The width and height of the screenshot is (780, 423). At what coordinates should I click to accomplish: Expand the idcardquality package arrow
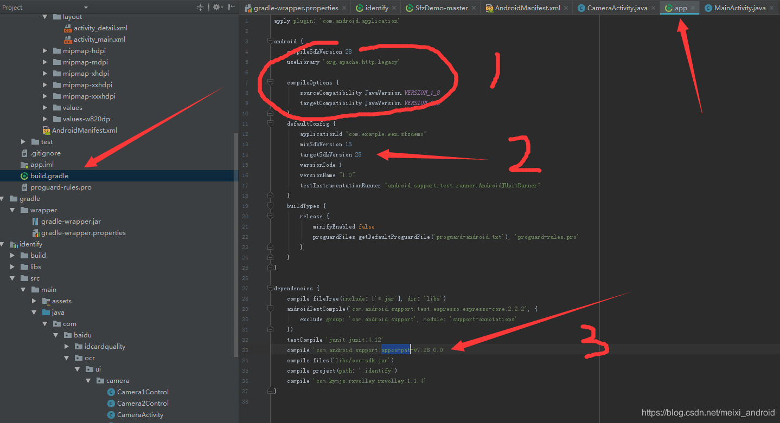pos(67,347)
